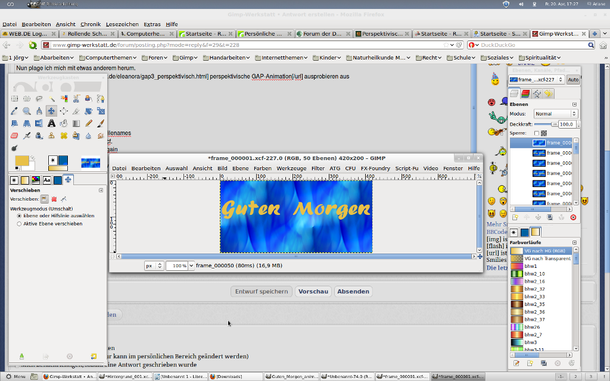Click the Vorschau button
The width and height of the screenshot is (610, 381).
313,292
